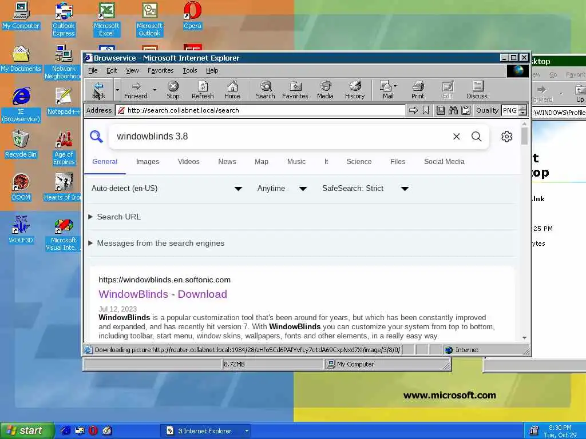Expand the Search URL section

pyautogui.click(x=114, y=217)
